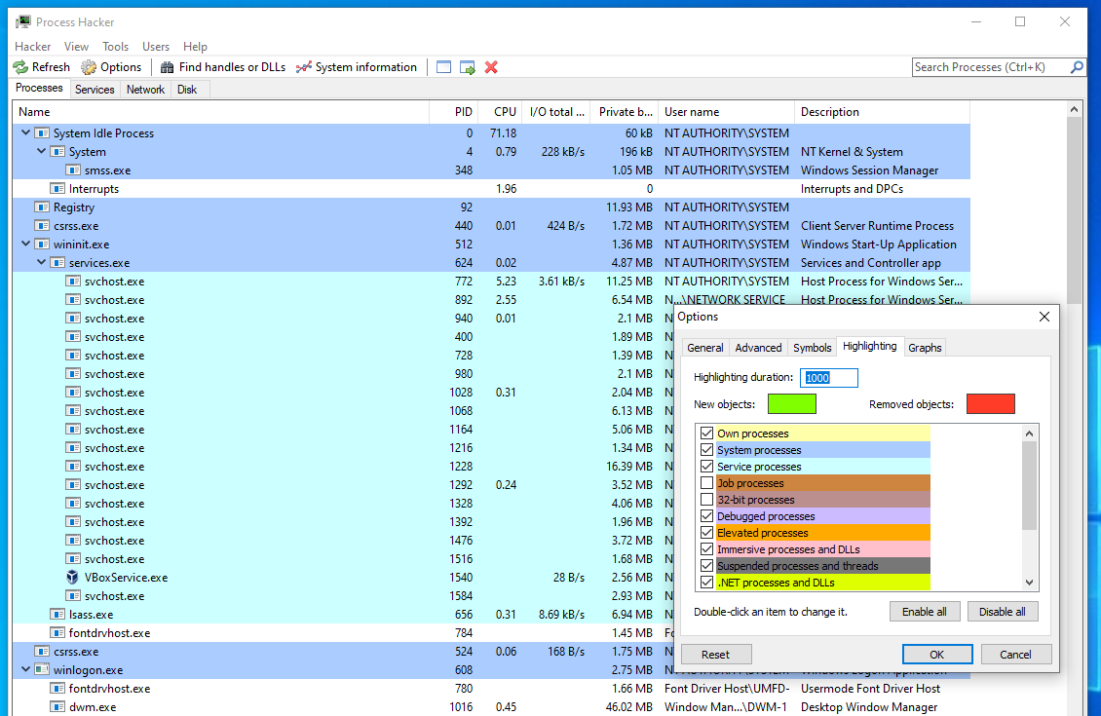The height and width of the screenshot is (716, 1101).
Task: Click the icon of svchost.exe PID 772
Action: tap(73, 281)
